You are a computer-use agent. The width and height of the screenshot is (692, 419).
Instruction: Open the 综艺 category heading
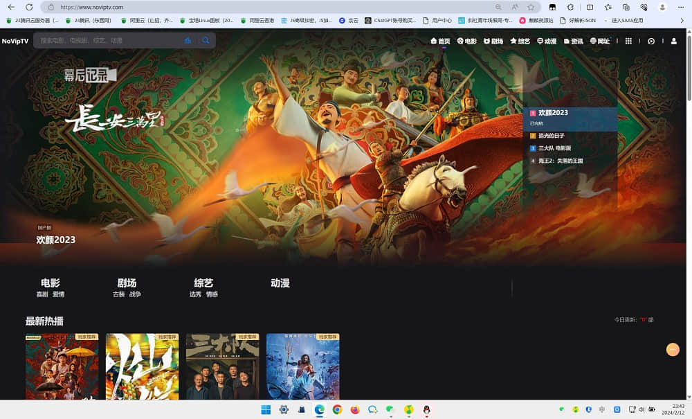[203, 283]
